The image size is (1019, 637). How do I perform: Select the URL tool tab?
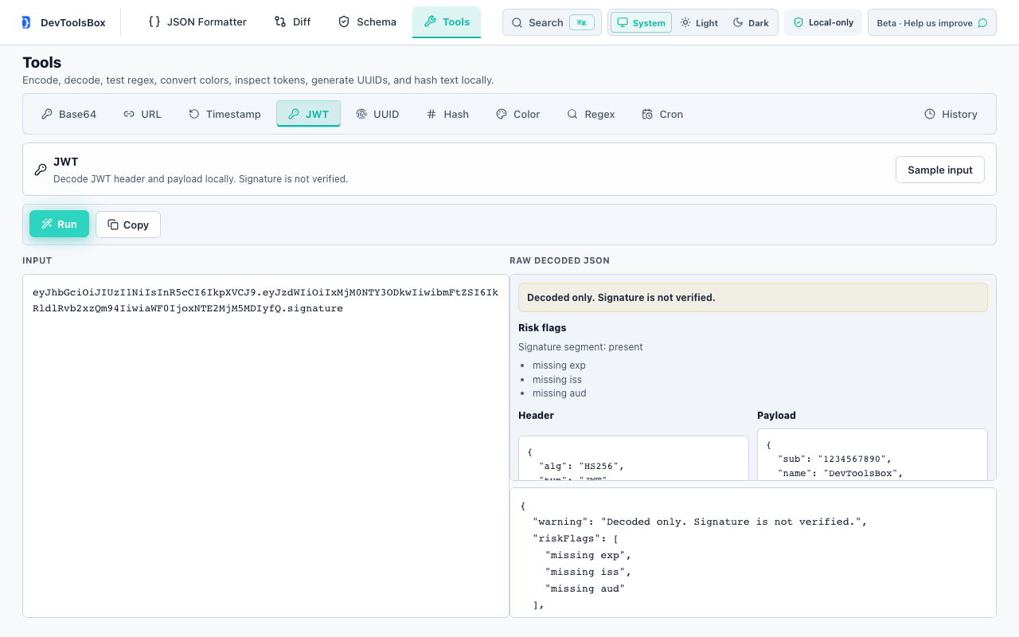pos(143,114)
